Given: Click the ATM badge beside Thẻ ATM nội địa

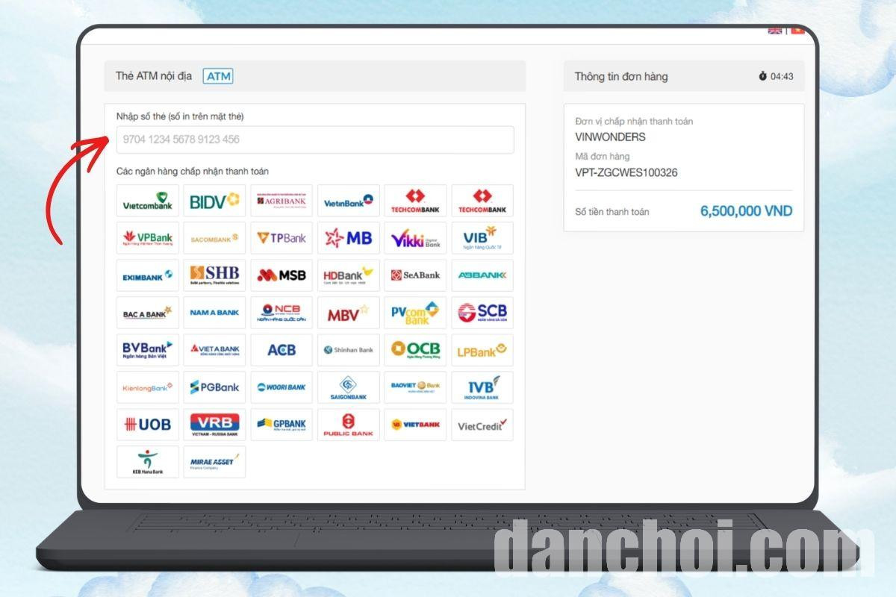Looking at the screenshot, I should point(219,76).
